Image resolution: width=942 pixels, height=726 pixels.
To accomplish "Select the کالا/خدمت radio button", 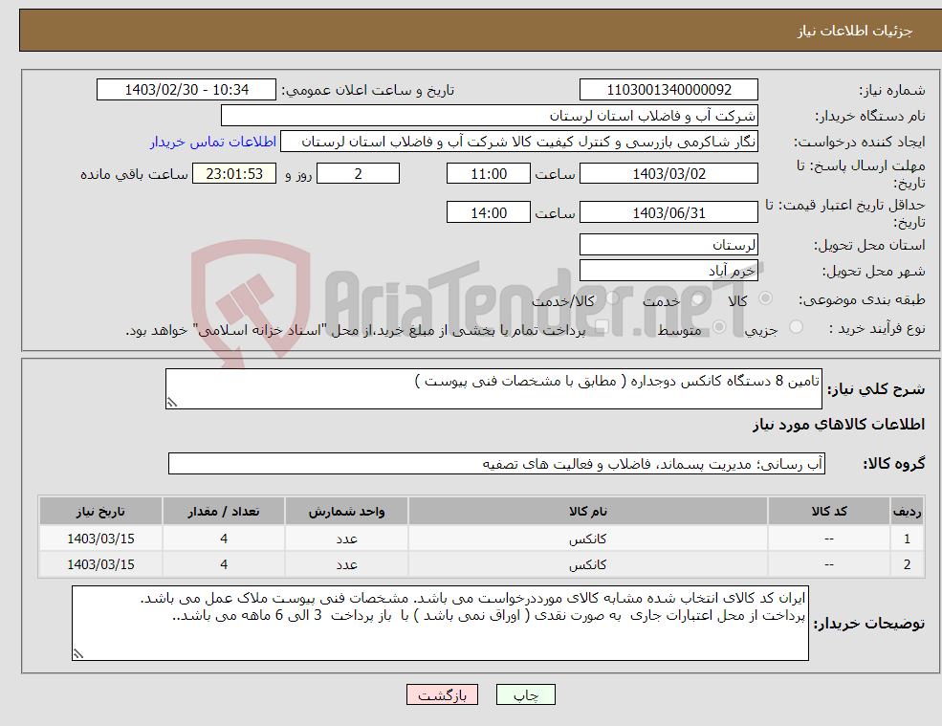I will [612, 298].
